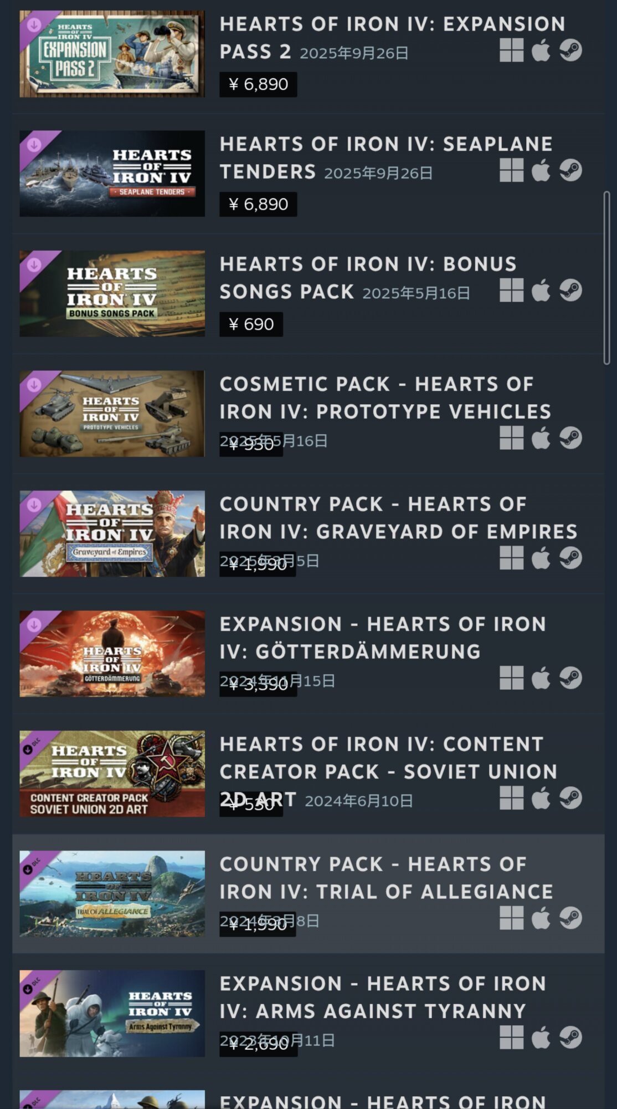Click Windows icon on Graveyard of Empires row
617x1109 pixels.
click(x=511, y=558)
